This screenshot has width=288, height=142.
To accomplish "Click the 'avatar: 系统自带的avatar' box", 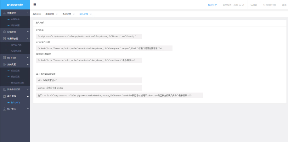I will [x=89, y=88].
